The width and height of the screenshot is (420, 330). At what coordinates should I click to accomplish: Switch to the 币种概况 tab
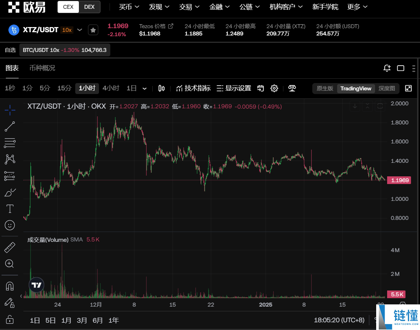click(x=42, y=68)
